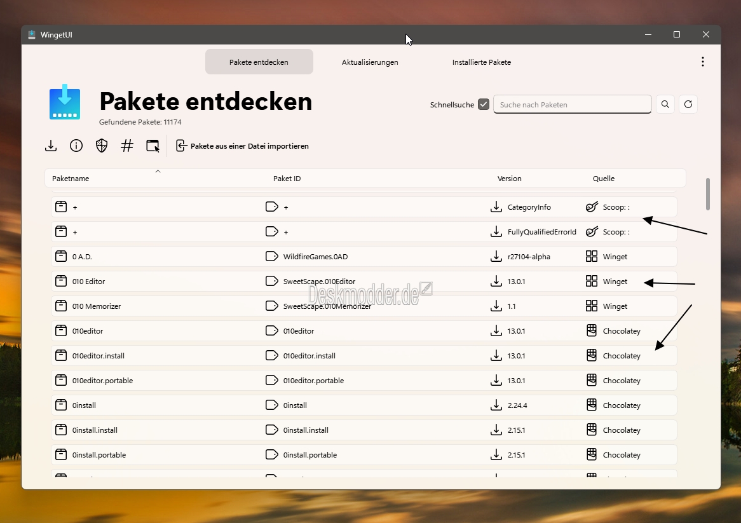Viewport: 741px width, 523px height.
Task: Sort by Paket ID column header
Action: [287, 179]
